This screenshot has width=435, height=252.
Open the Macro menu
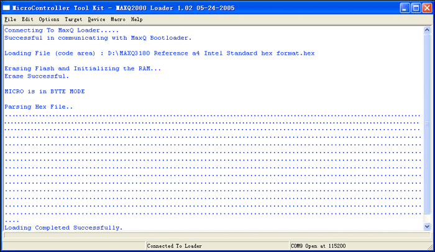click(118, 19)
